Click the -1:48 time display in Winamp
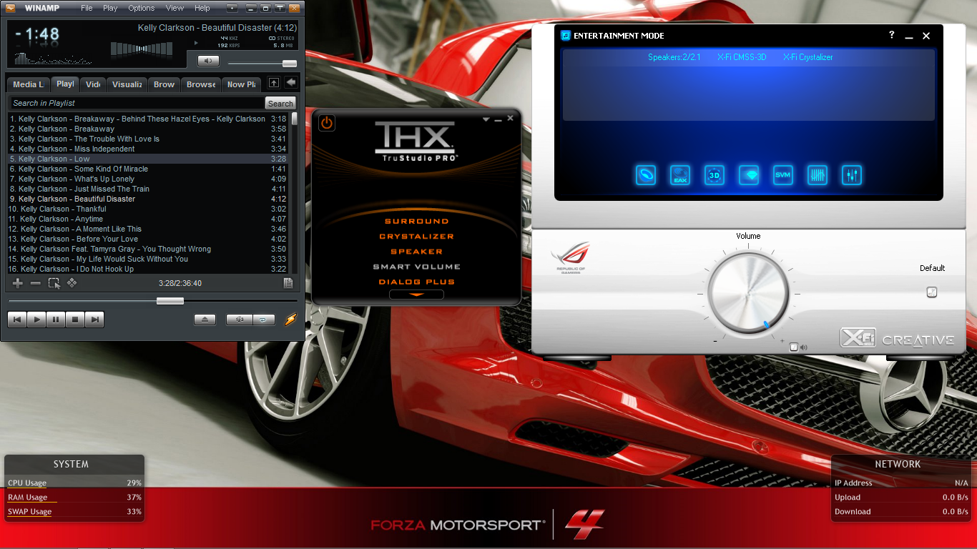The width and height of the screenshot is (977, 549). coord(38,34)
